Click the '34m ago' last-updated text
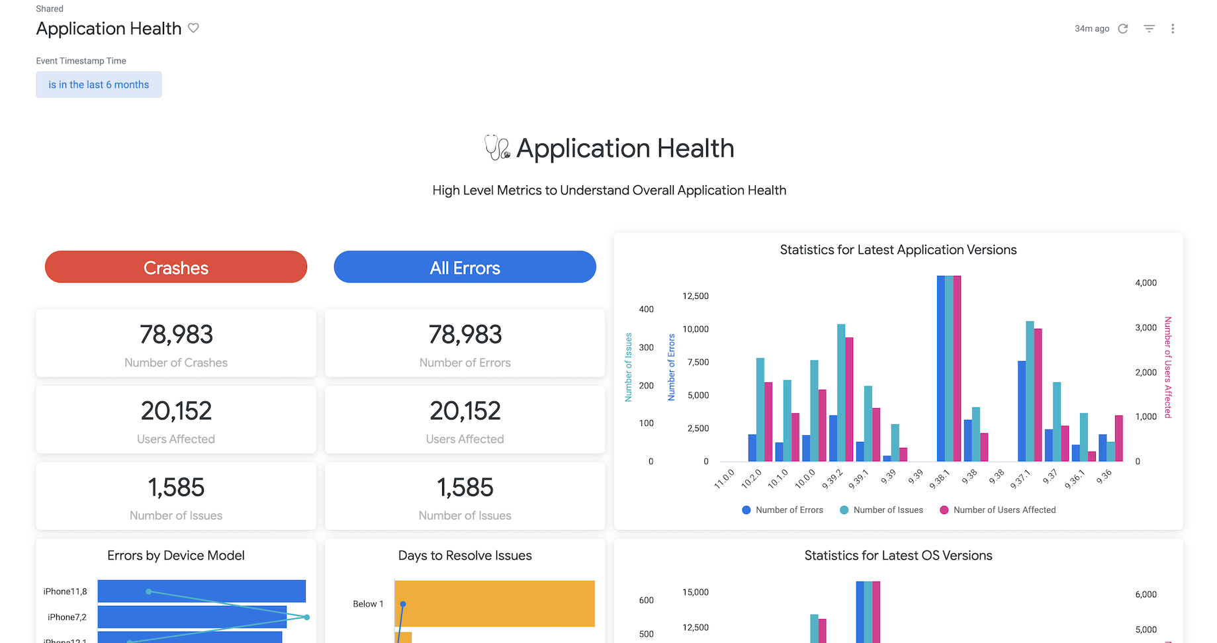The image size is (1217, 643). [x=1092, y=28]
